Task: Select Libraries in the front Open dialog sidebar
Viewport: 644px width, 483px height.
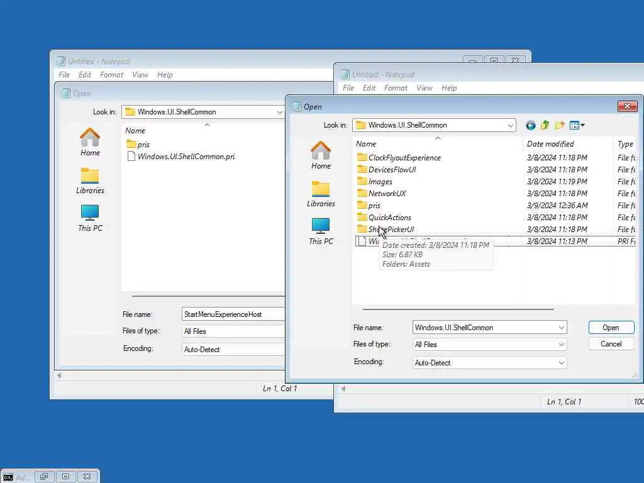Action: (321, 194)
